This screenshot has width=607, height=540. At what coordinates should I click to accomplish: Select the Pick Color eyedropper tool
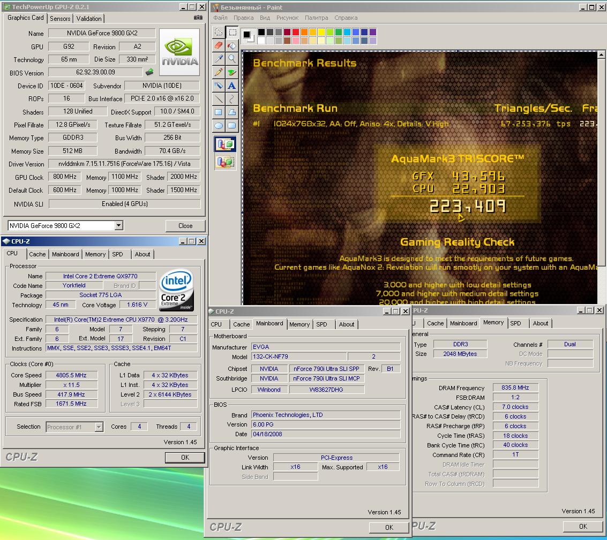(x=219, y=58)
